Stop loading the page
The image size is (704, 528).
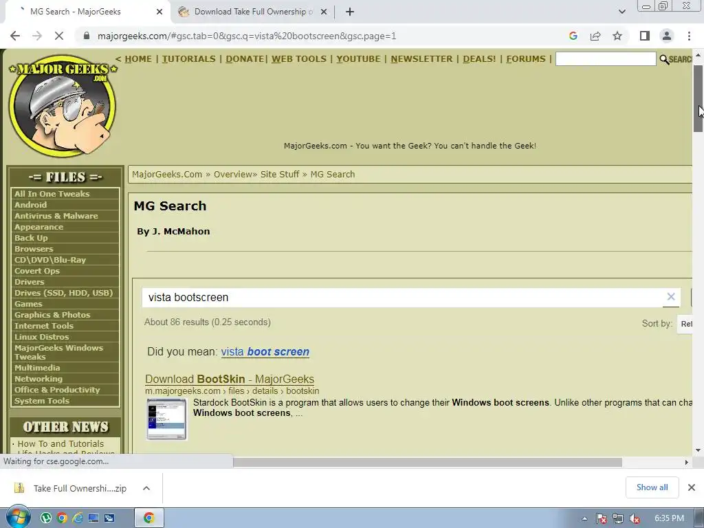[59, 36]
